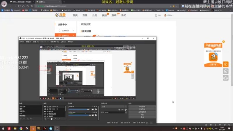Collapse the orange 直播相关 sidebar section
The image size is (233, 131).
coord(73,36)
